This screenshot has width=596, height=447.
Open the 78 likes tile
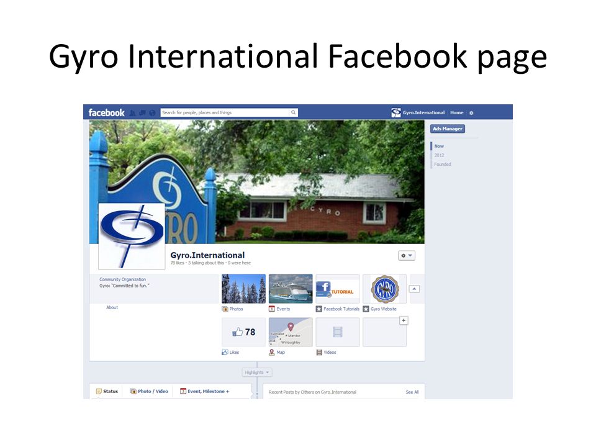click(243, 332)
